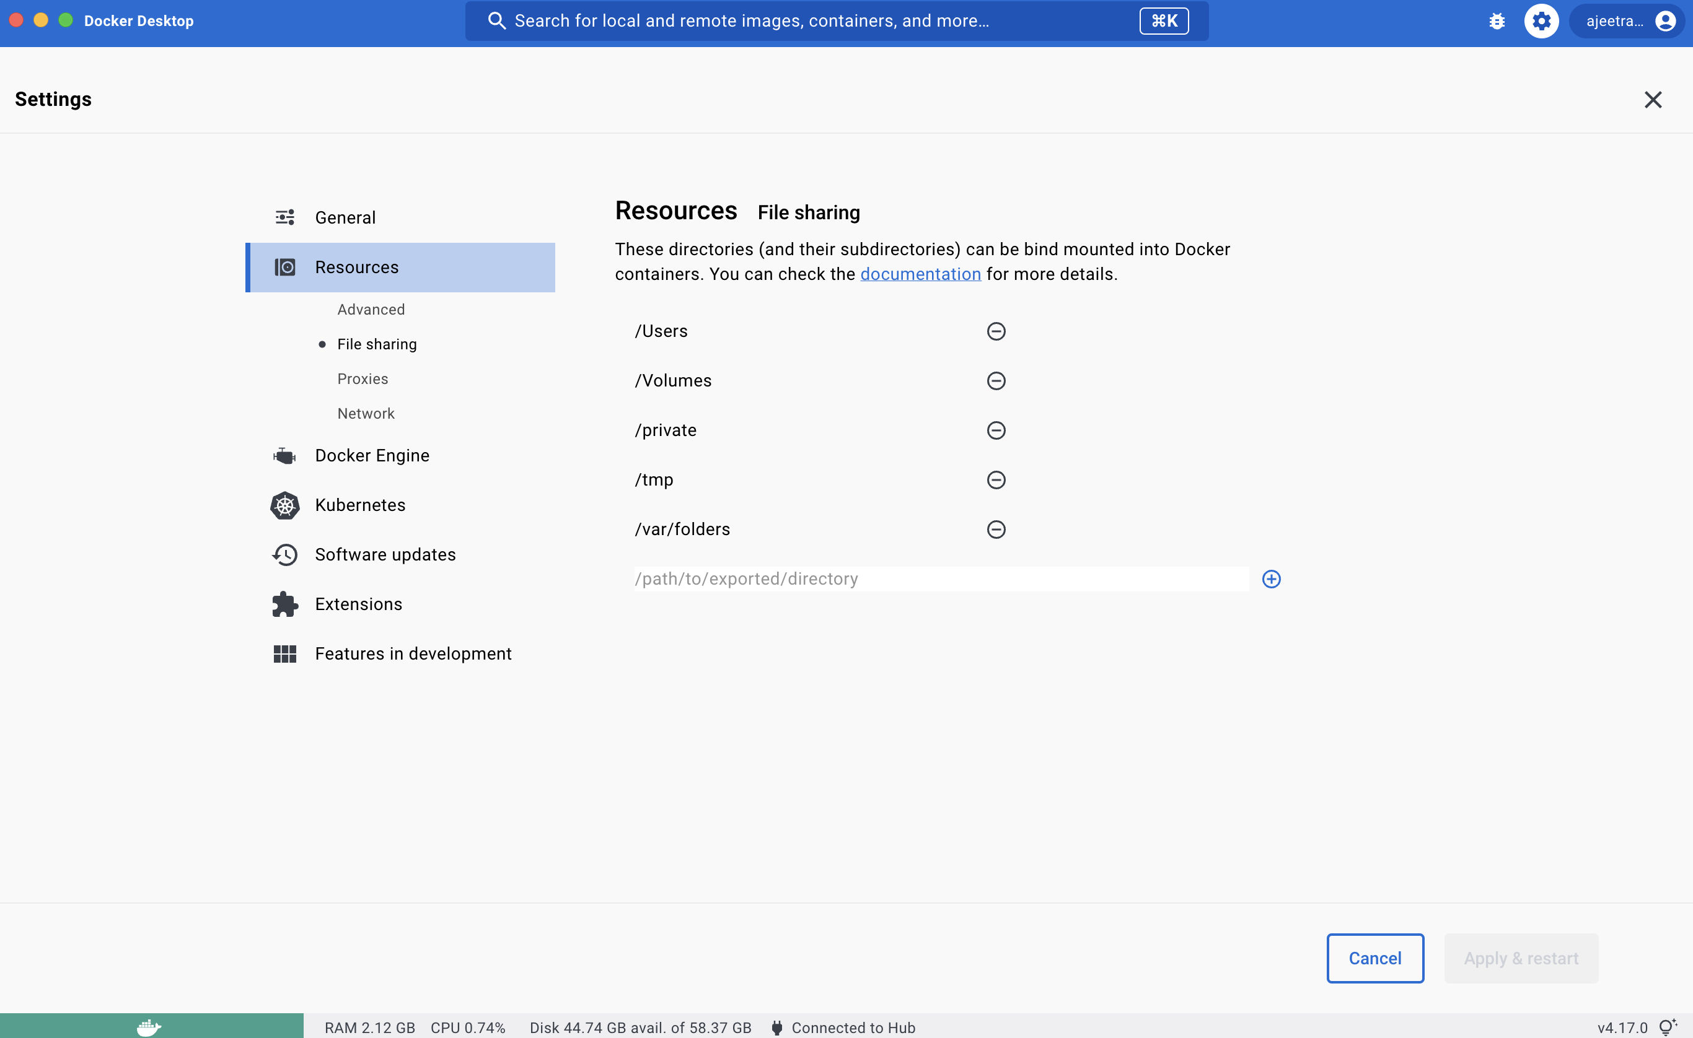Click the Resources disk icon

[x=284, y=267]
